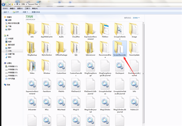Open the 工具(T) menu

tap(27, 9)
